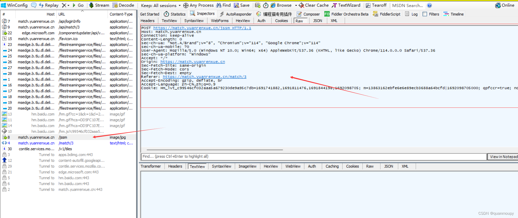Select request Cookies inspector tab
Image resolution: width=518 pixels, height=218 pixels.
point(281,21)
